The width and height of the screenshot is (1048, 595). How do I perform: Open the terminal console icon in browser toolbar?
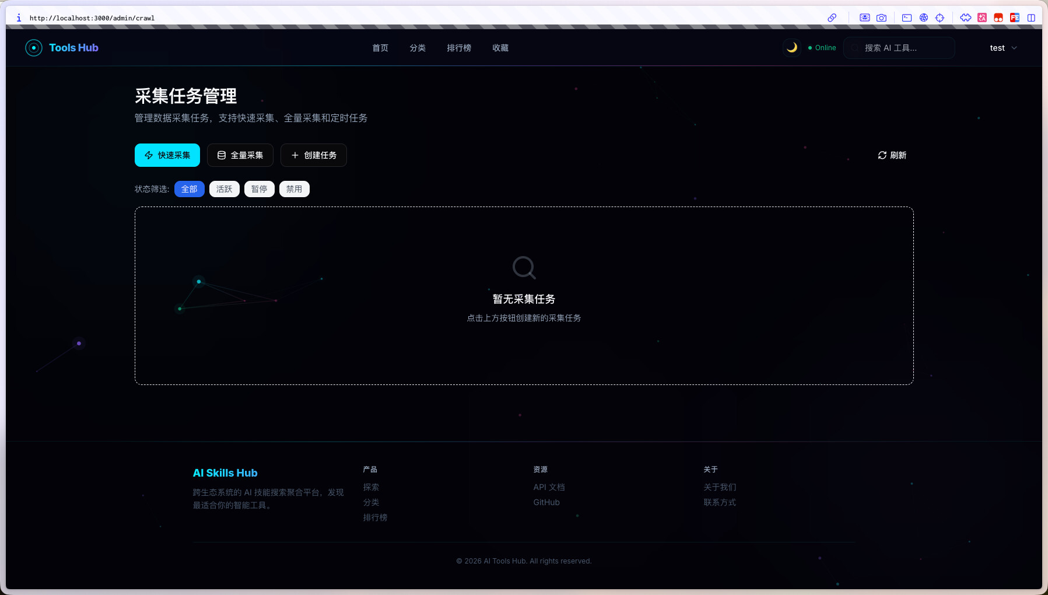pos(907,18)
